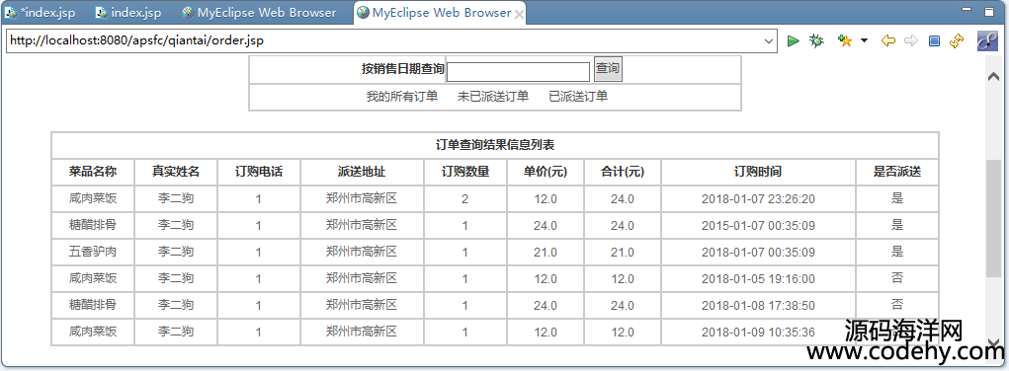
Task: Click the unit price 21.0 in 五香驴肉 row
Action: click(546, 253)
